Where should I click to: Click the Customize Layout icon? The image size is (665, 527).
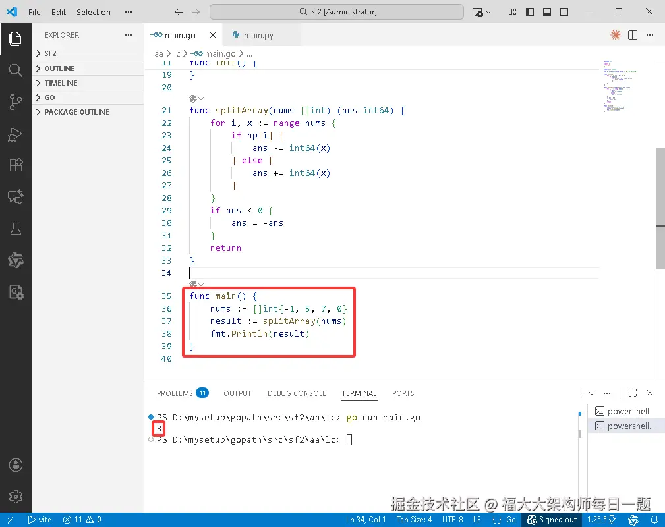(x=512, y=12)
